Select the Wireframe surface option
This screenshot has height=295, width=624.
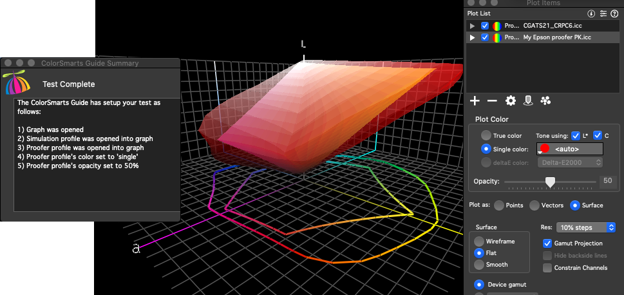(x=479, y=242)
